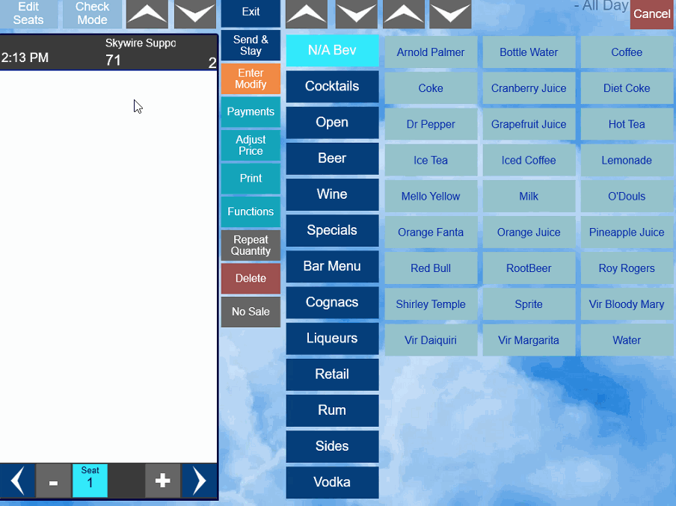The height and width of the screenshot is (506, 676).
Task: Add an O'Douls
Action: 627,196
